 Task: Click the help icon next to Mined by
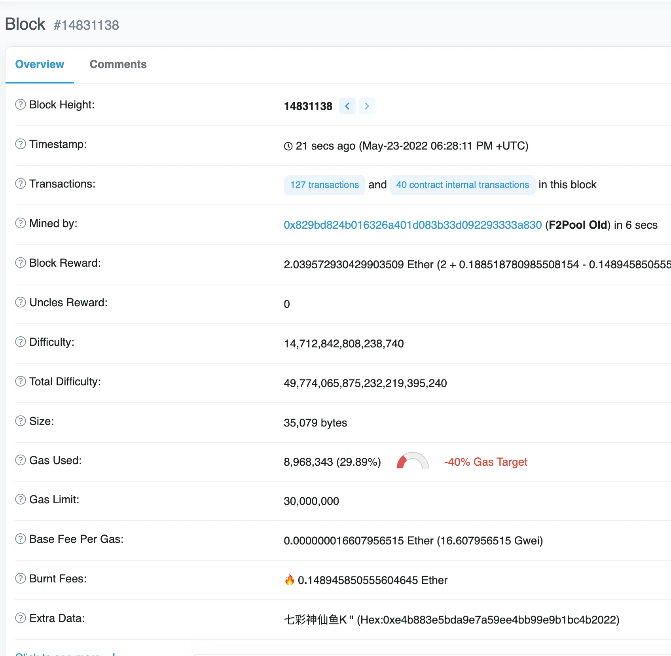[x=21, y=223]
